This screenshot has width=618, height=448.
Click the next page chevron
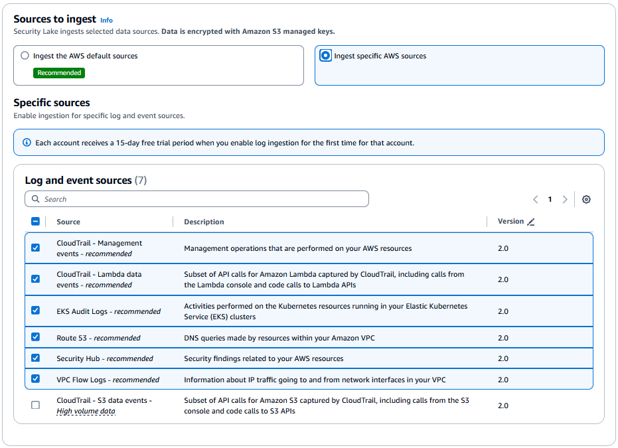(565, 198)
